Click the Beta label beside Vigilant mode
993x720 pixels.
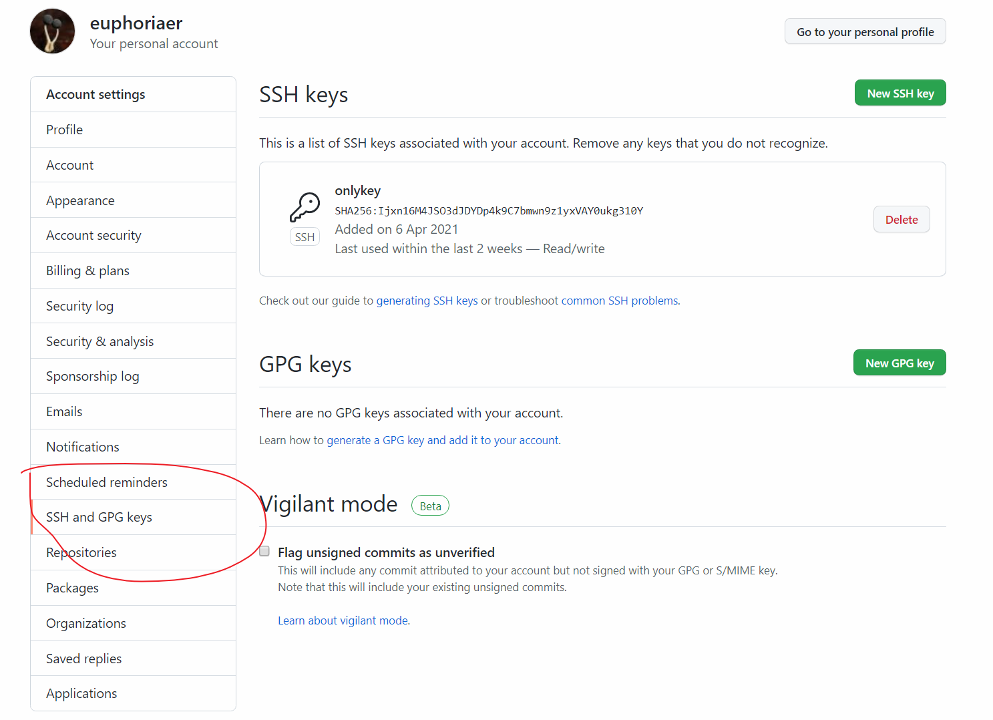click(x=430, y=506)
